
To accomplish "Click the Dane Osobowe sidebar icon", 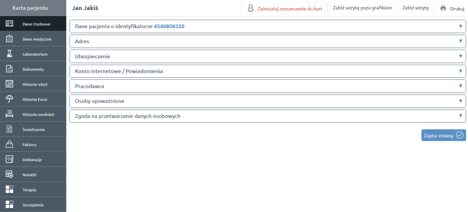I will coord(9,24).
